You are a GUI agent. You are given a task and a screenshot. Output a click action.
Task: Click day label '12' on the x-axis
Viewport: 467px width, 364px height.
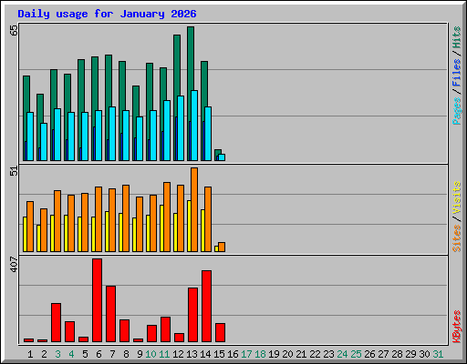point(178,354)
